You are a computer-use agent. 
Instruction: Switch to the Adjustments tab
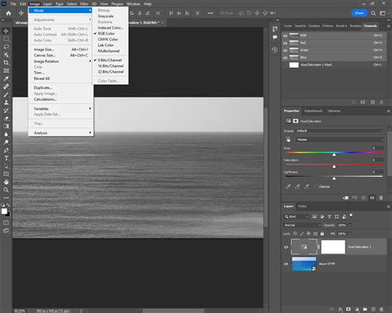[x=313, y=111]
